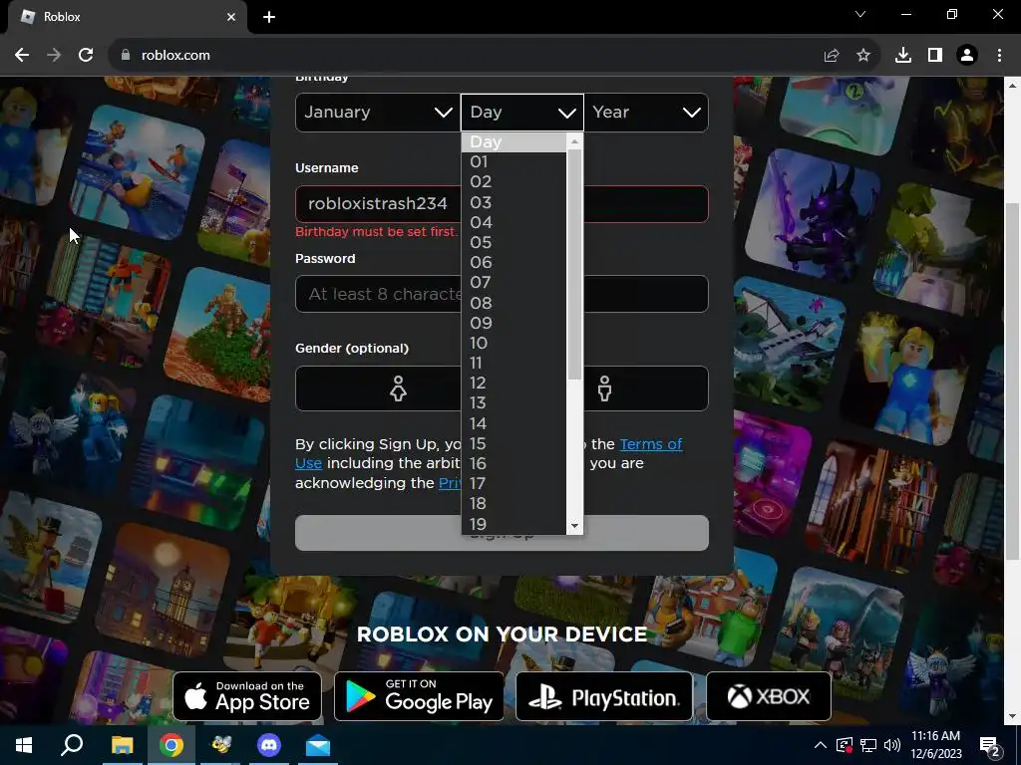This screenshot has height=765, width=1021.
Task: Choose day 15 from list
Action: pyautogui.click(x=513, y=443)
